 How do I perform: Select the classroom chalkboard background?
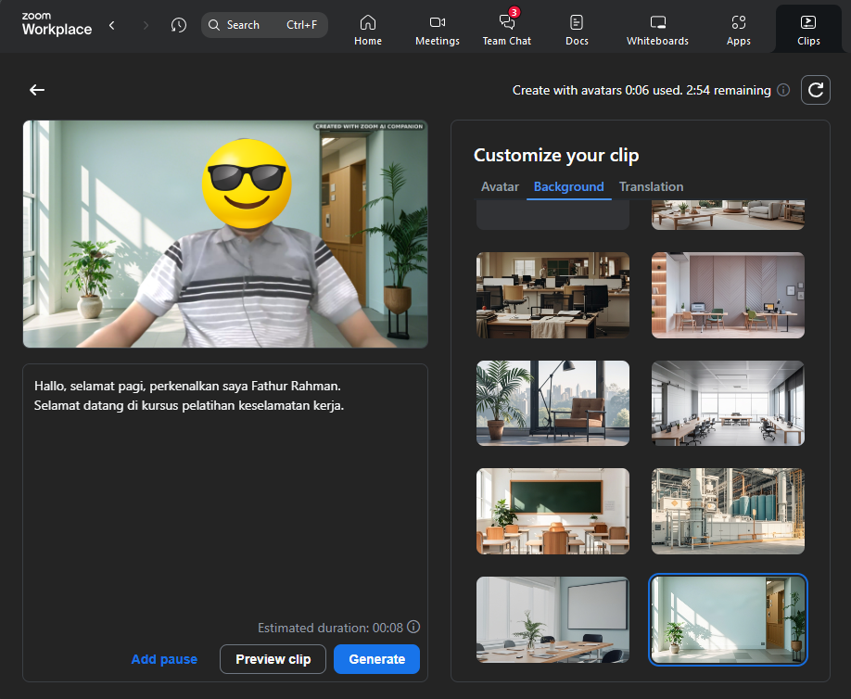pos(553,511)
